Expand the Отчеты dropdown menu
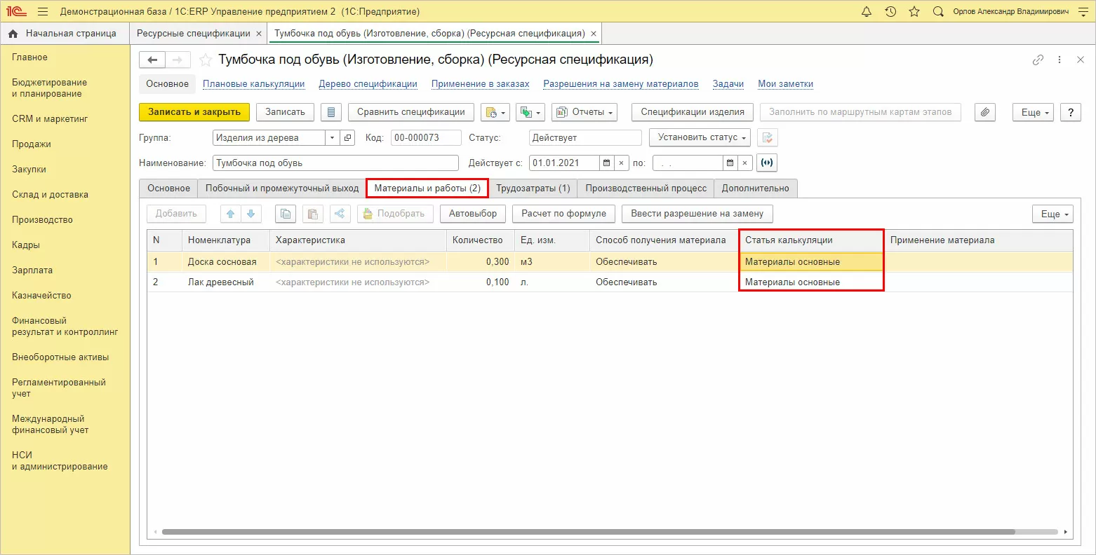This screenshot has height=555, width=1096. point(584,112)
